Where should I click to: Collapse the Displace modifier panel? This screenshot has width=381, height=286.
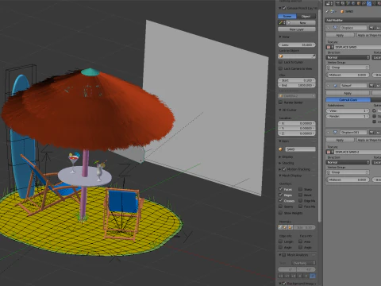328,28
